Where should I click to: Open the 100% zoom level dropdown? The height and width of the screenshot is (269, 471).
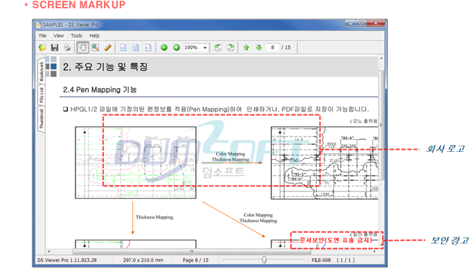pyautogui.click(x=205, y=48)
